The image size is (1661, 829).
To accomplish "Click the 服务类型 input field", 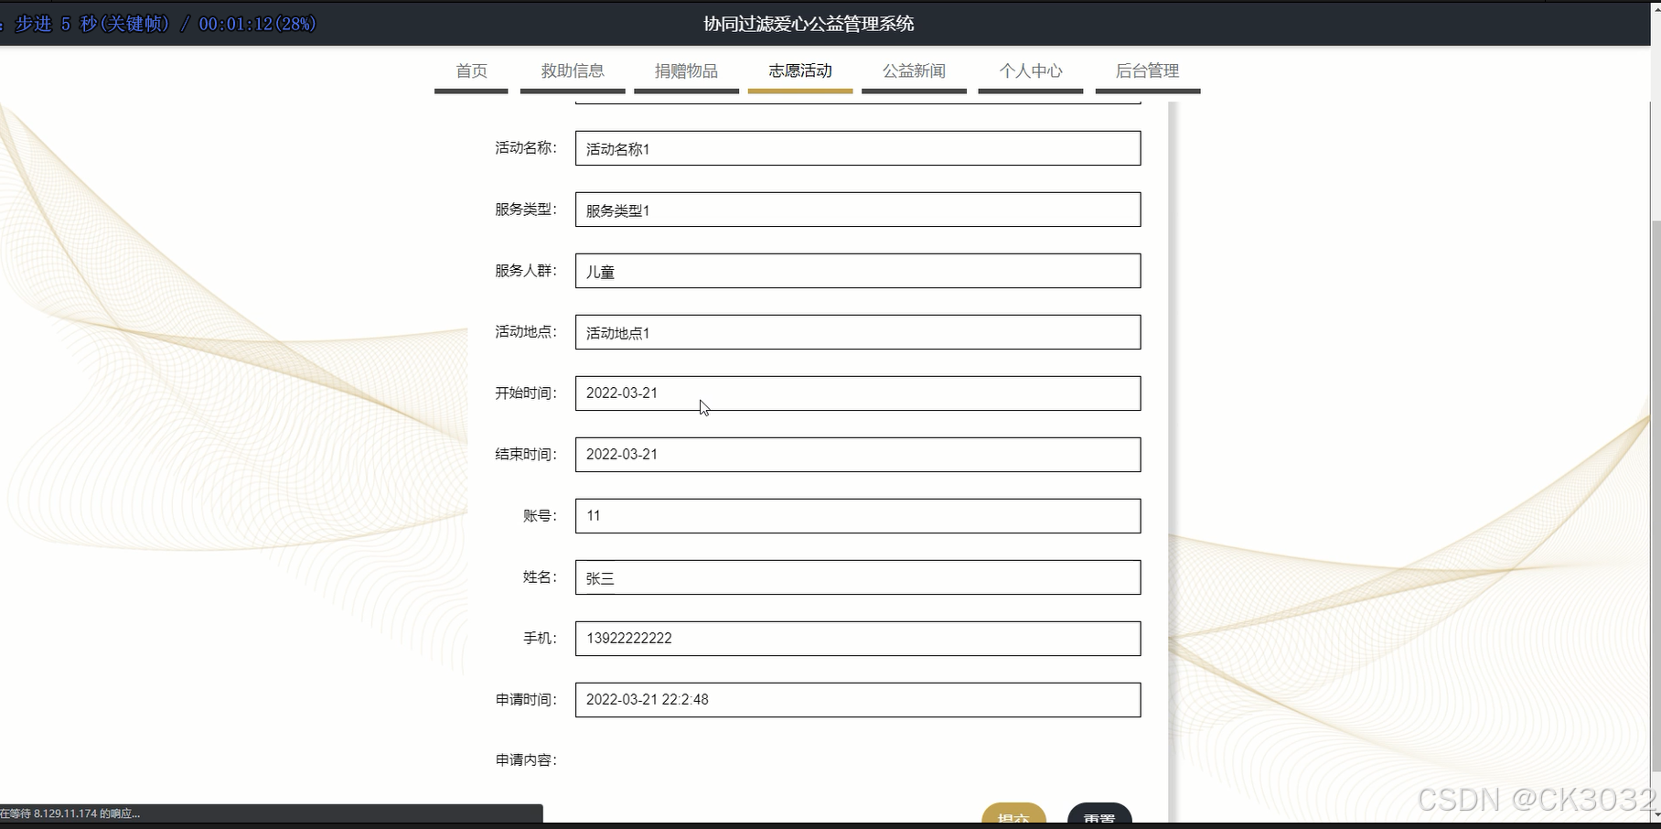I will (857, 209).
